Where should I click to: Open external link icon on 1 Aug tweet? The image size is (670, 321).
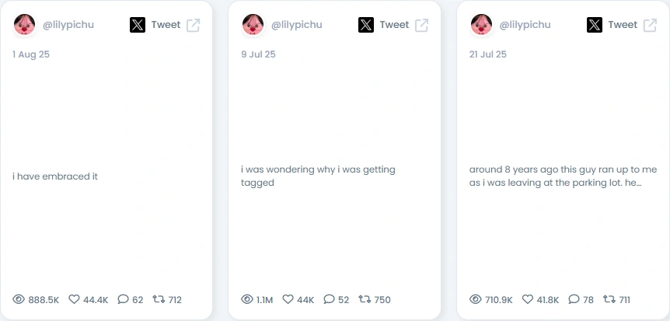tap(193, 25)
